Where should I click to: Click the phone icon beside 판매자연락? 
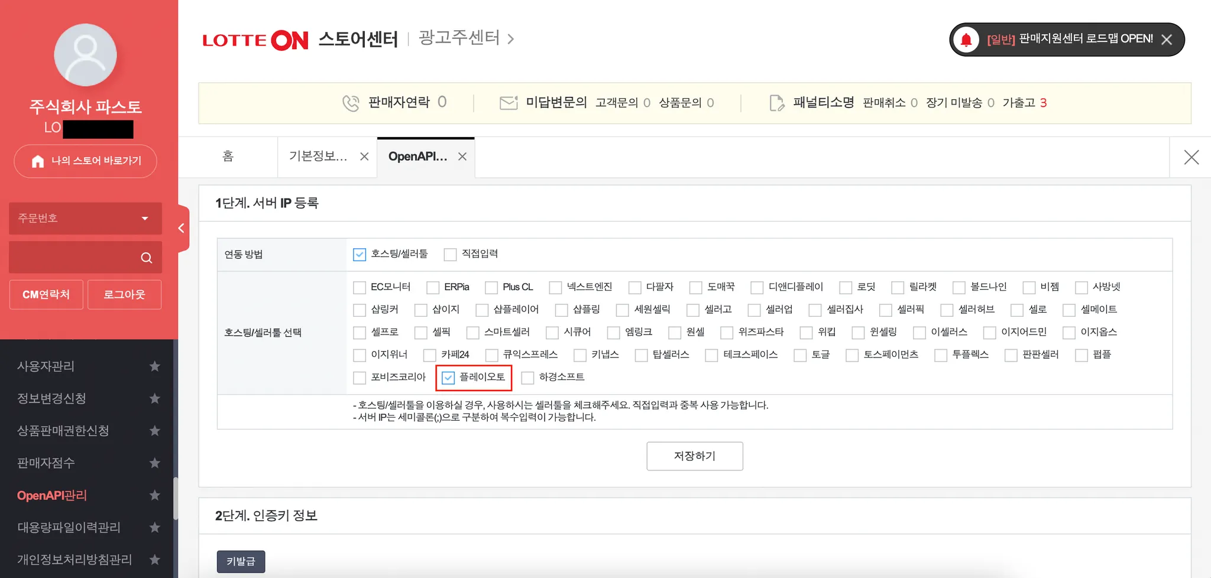(x=351, y=103)
